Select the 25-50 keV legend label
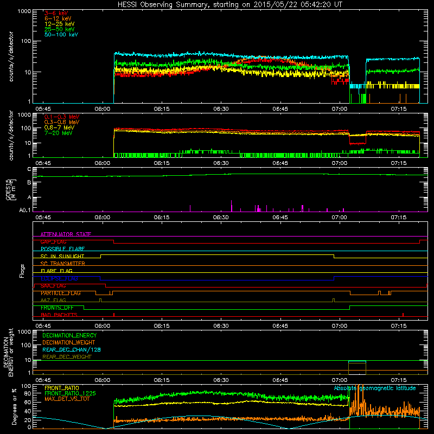This screenshot has width=434, height=434. pos(60,29)
